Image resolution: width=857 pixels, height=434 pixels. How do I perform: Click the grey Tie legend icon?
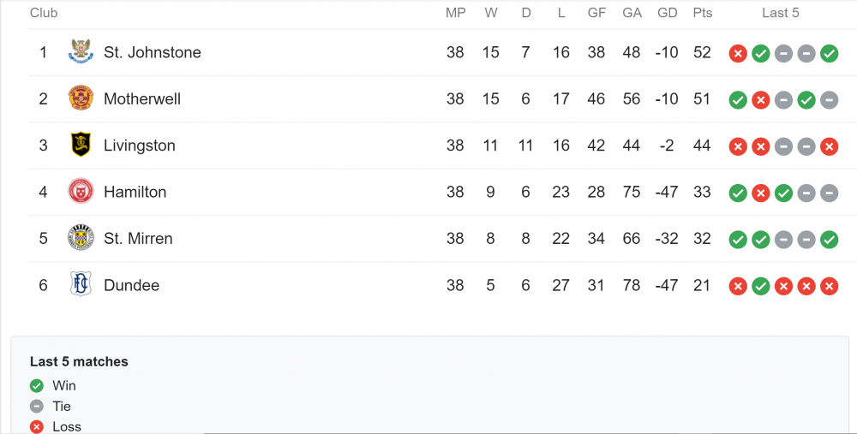[37, 406]
